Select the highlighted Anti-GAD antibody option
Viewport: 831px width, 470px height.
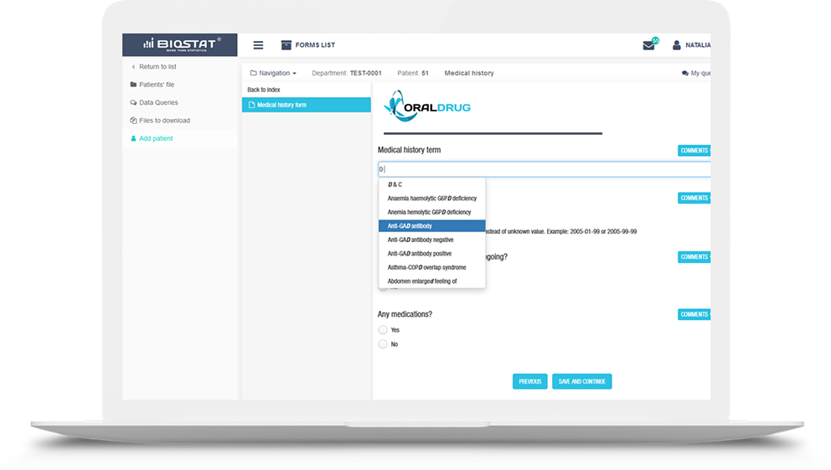click(410, 226)
